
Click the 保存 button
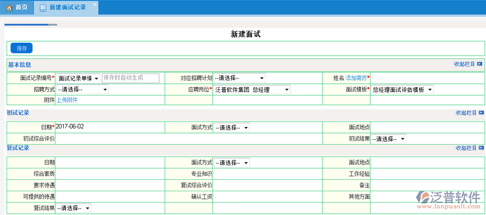click(22, 49)
